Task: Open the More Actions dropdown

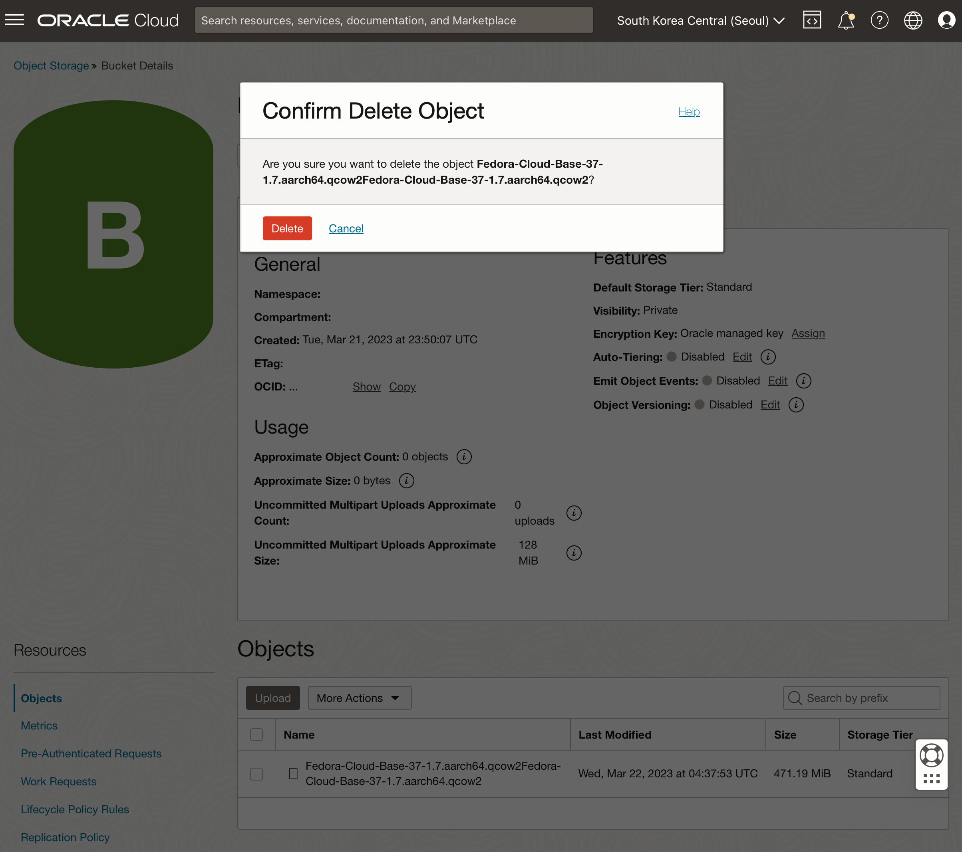Action: coord(360,698)
